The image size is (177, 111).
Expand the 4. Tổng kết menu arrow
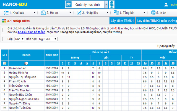(144, 13)
